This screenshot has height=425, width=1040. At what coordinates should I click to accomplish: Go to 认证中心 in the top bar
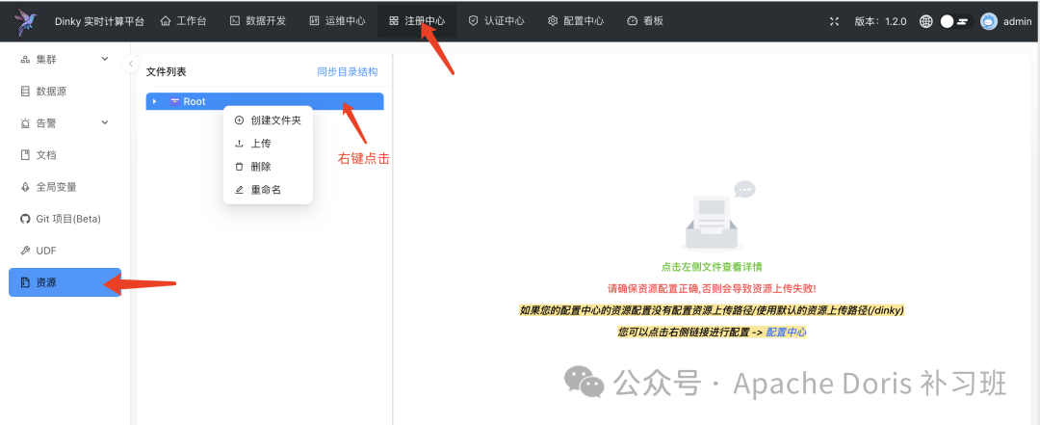[x=496, y=20]
